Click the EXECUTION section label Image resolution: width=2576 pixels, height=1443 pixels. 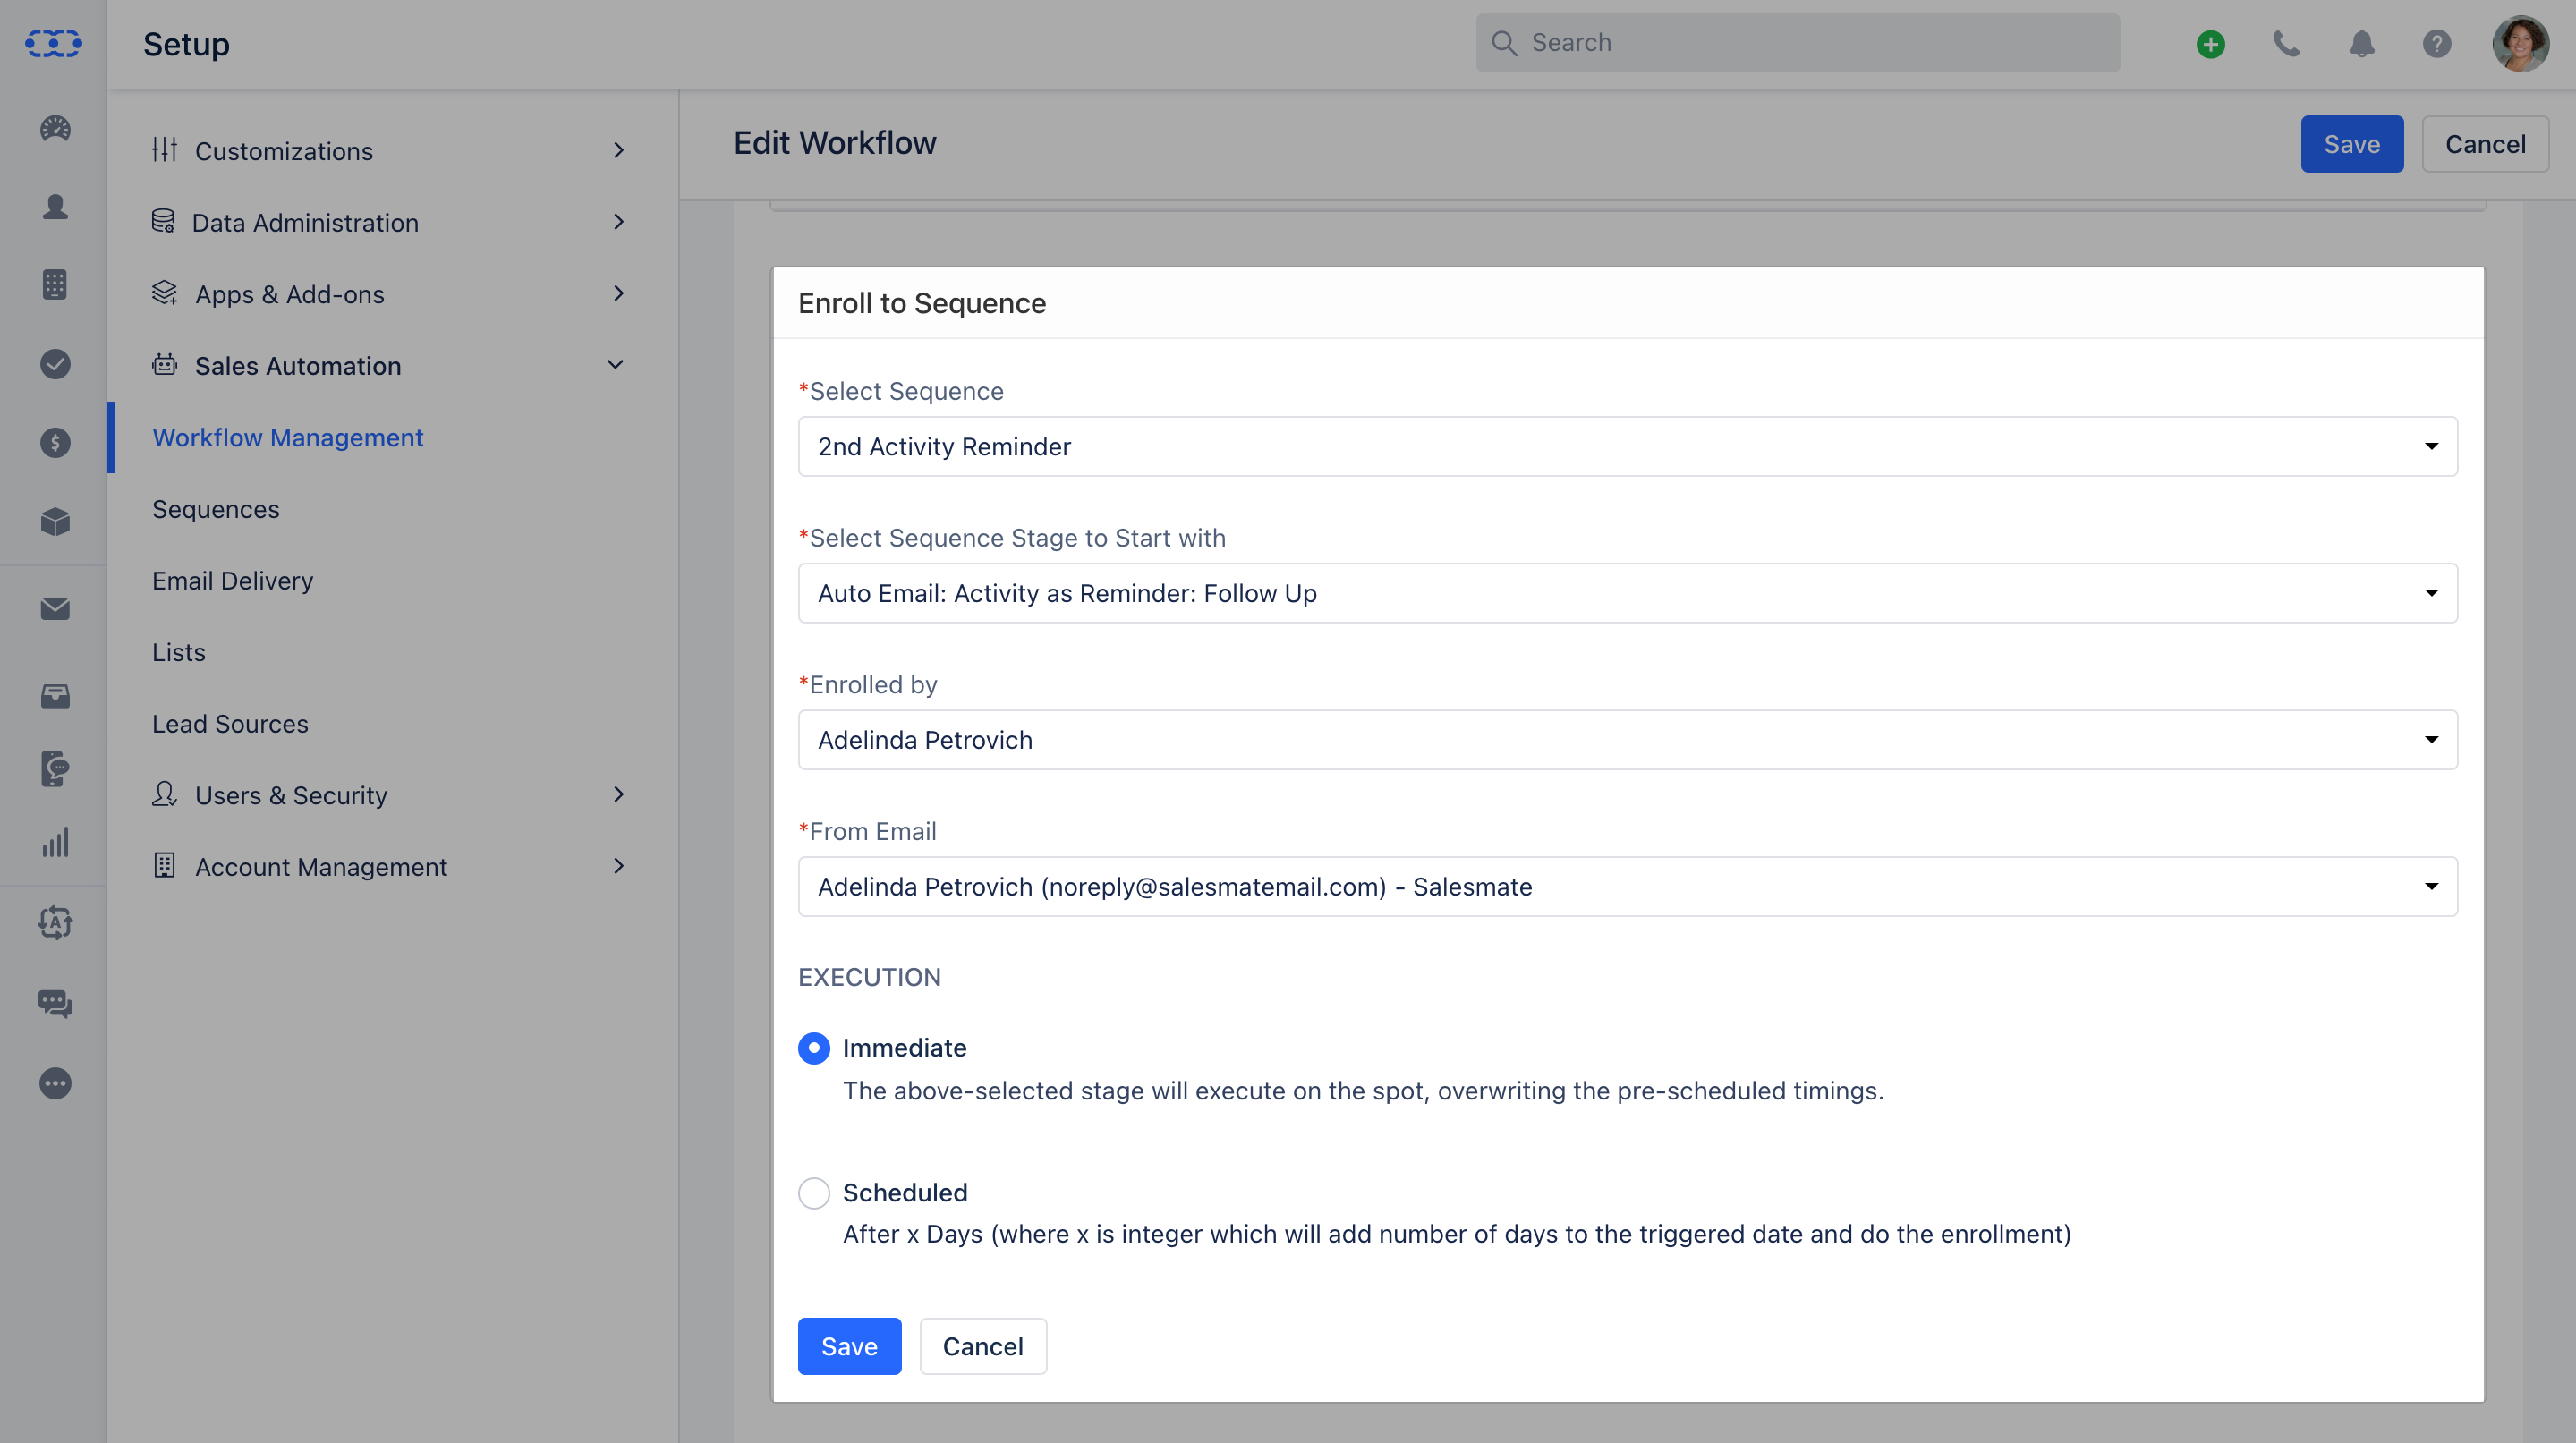[x=869, y=977]
